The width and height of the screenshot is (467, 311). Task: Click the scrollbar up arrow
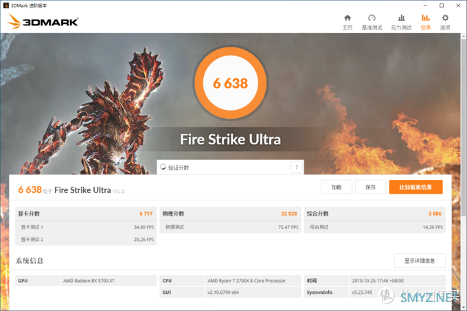coord(464,36)
